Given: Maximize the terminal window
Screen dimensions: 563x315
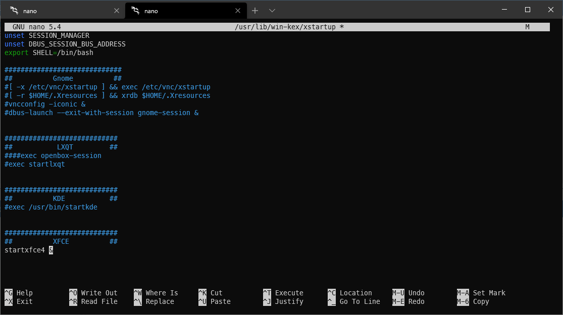Looking at the screenshot, I should coord(528,10).
